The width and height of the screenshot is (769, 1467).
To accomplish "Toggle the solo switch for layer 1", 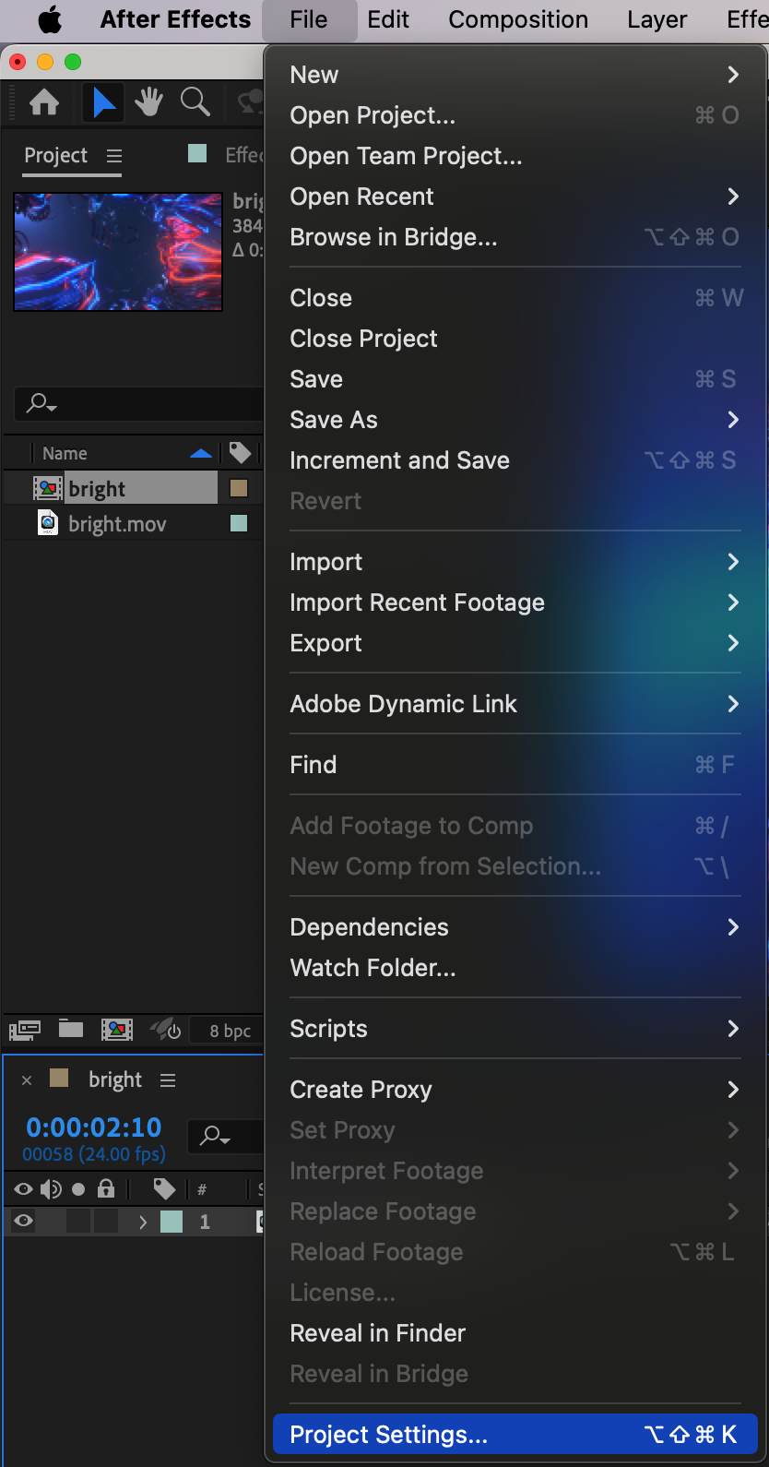I will coord(78,1222).
